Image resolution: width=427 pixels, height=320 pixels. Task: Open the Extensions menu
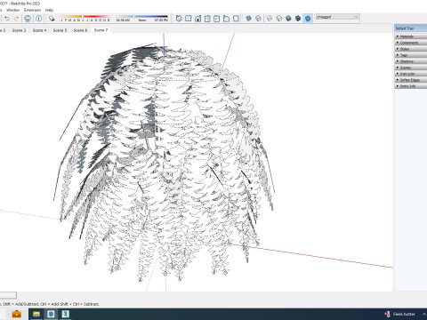[33, 10]
